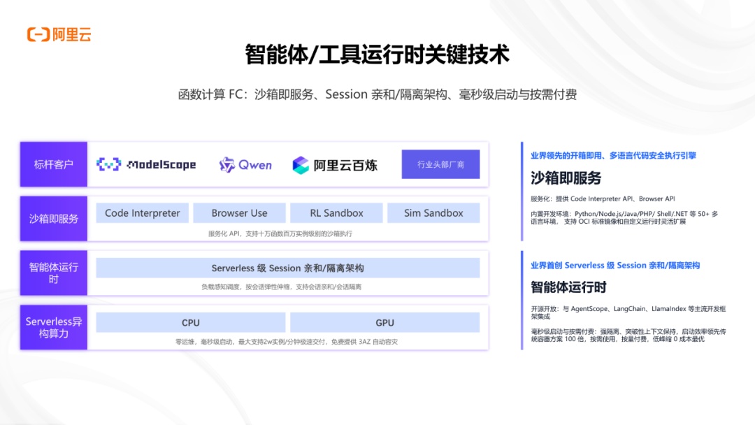Click the blue heading 业界首创 Serverless 级 Session
755x425 pixels.
point(615,265)
